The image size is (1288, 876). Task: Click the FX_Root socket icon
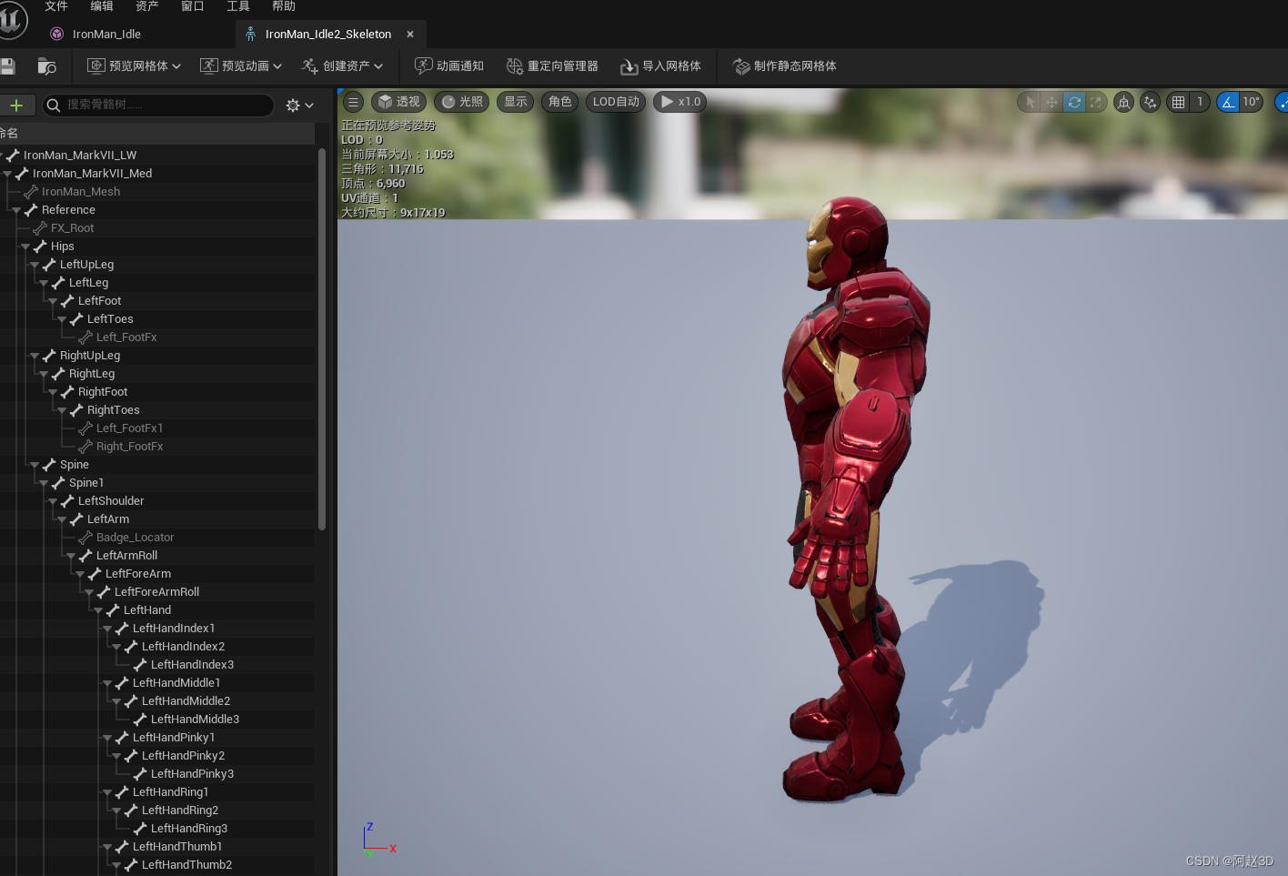pyautogui.click(x=40, y=227)
